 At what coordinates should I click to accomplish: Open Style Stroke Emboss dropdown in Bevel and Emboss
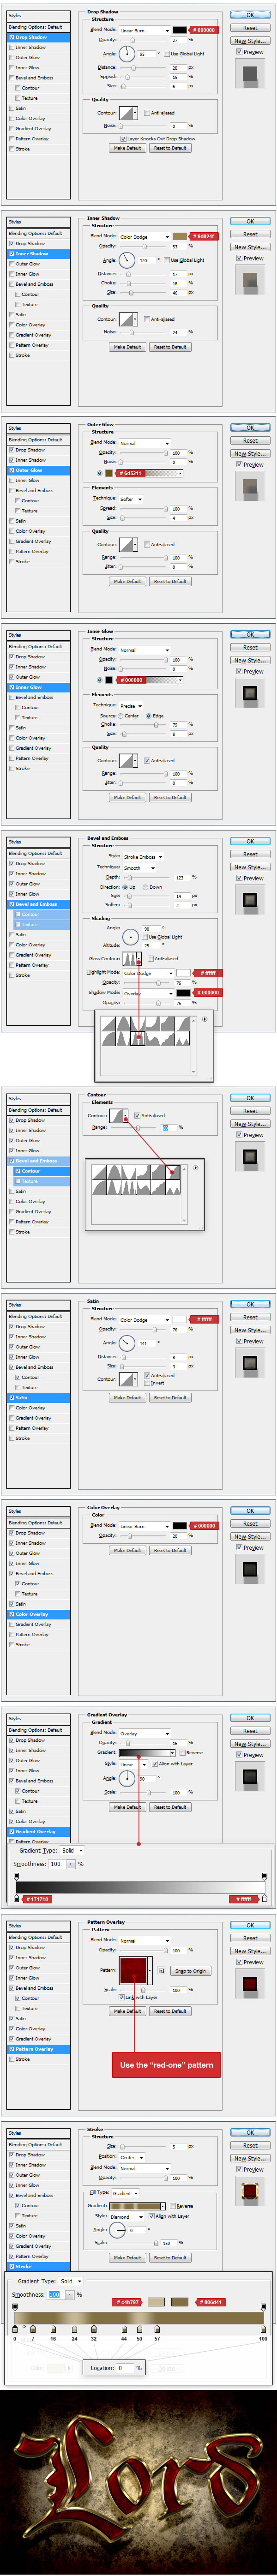click(143, 857)
